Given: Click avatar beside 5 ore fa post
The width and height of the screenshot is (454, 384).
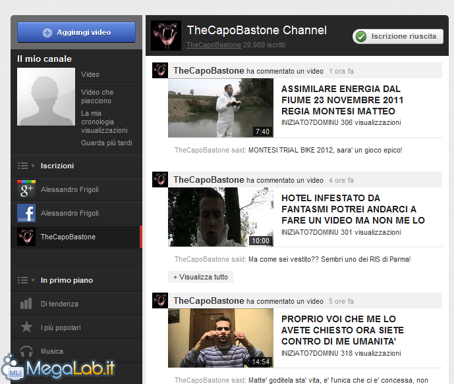Looking at the screenshot, I should pos(160,300).
